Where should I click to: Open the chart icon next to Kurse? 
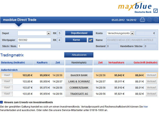pos(91,40)
